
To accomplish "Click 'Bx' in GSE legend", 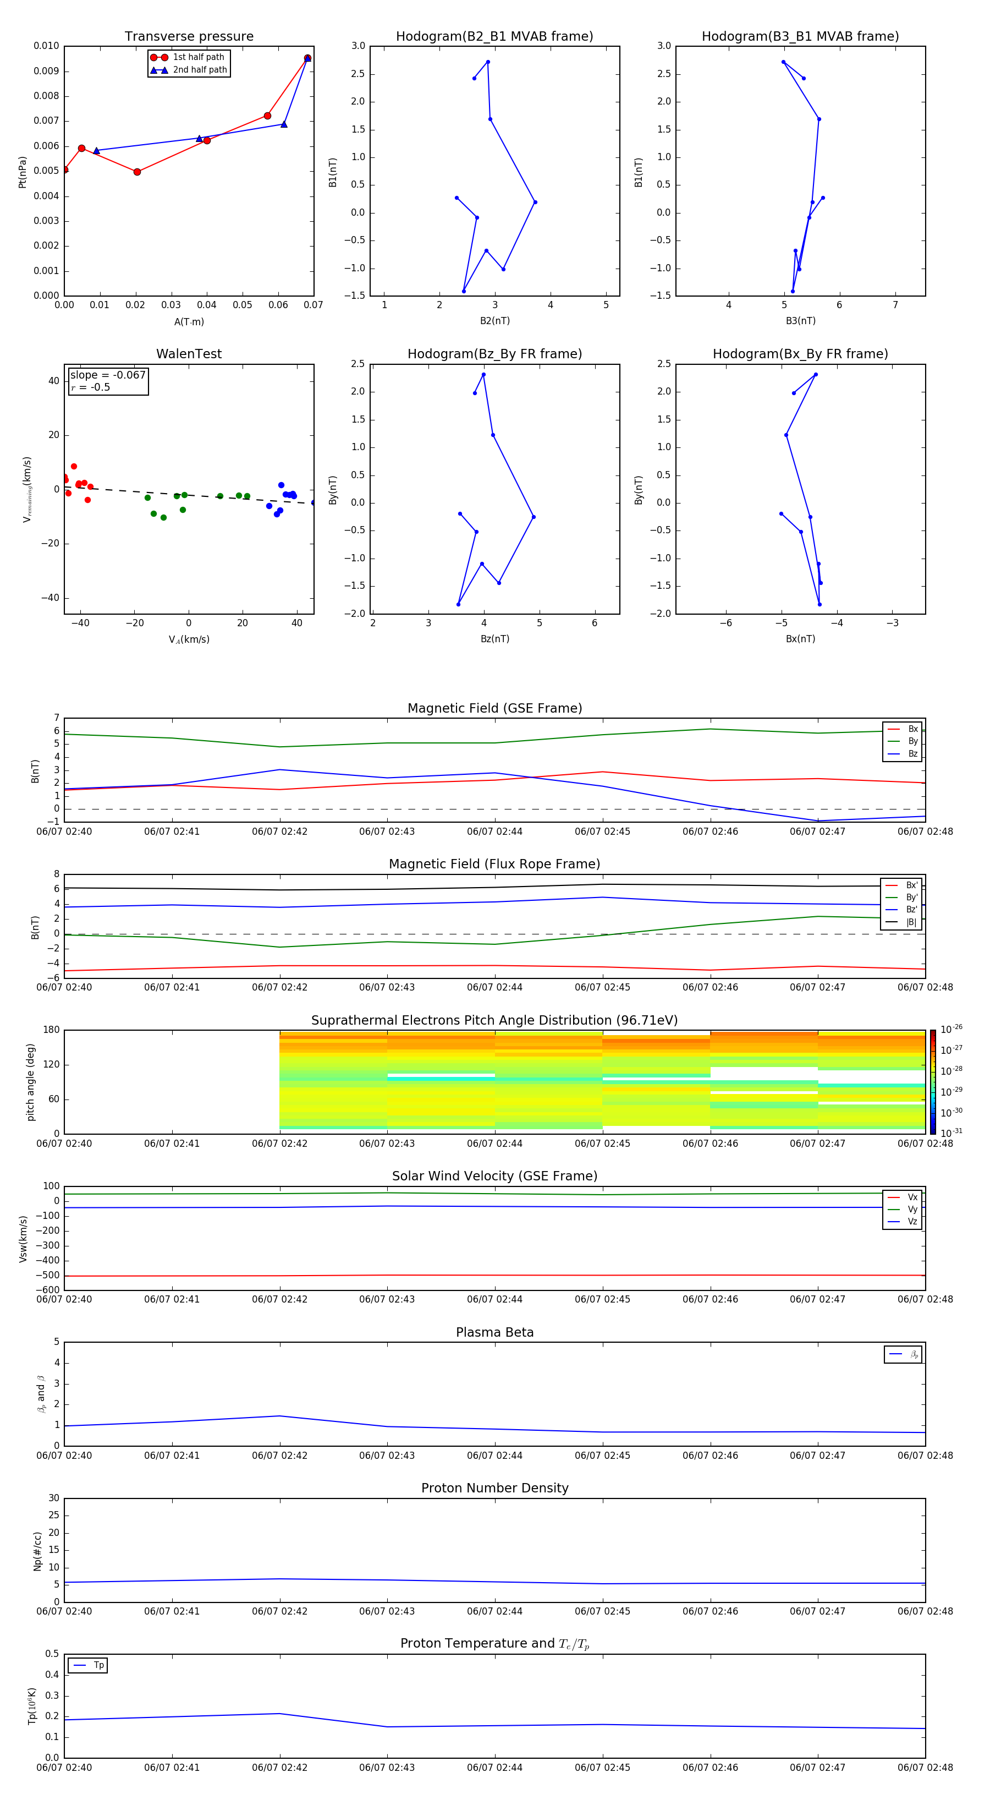I will coord(903,729).
